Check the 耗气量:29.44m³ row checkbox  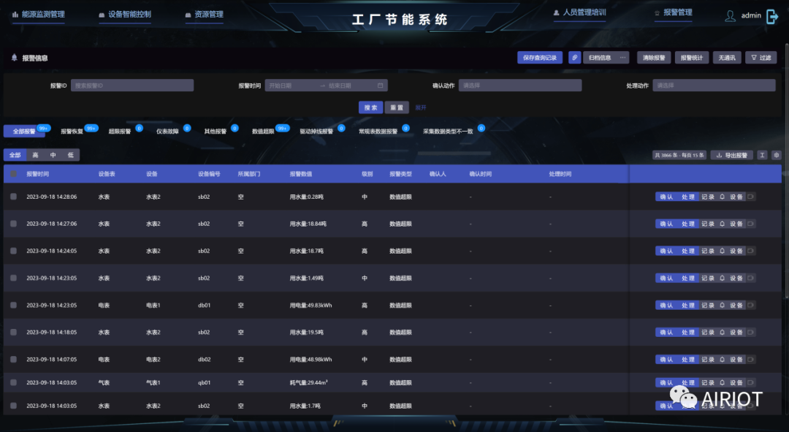click(14, 383)
